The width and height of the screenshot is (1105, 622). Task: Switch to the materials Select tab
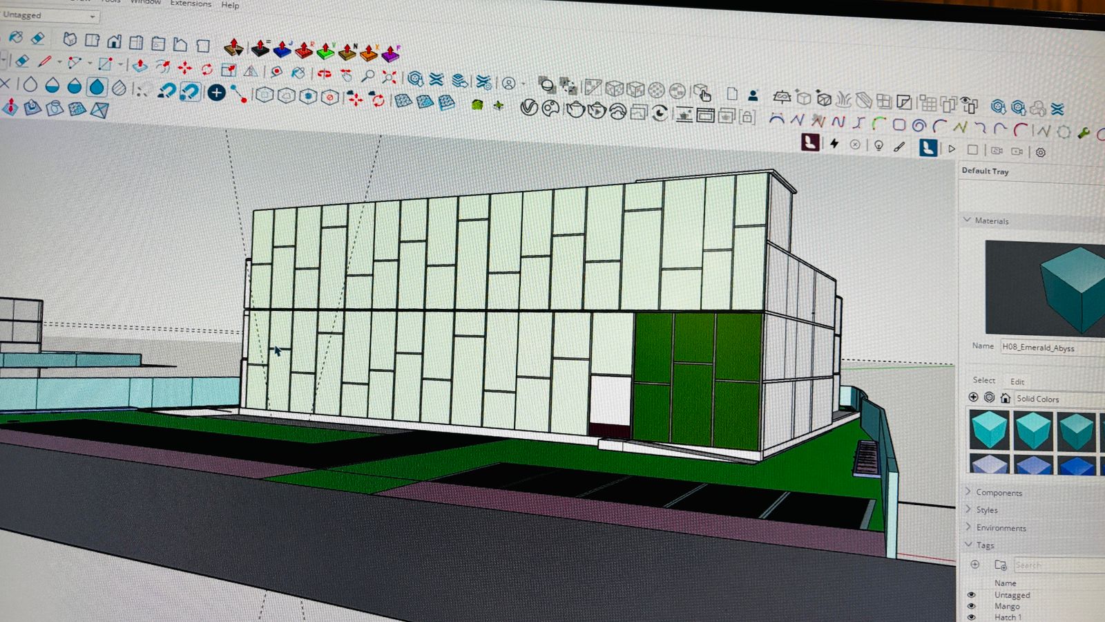pos(984,380)
